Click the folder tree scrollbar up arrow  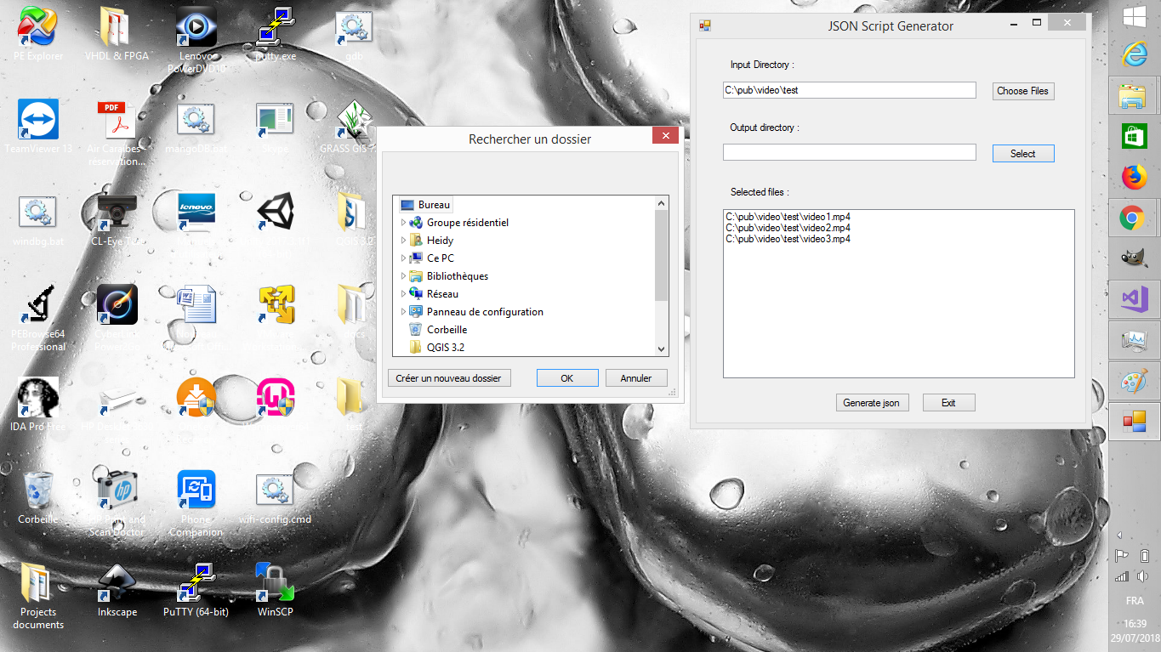(662, 203)
